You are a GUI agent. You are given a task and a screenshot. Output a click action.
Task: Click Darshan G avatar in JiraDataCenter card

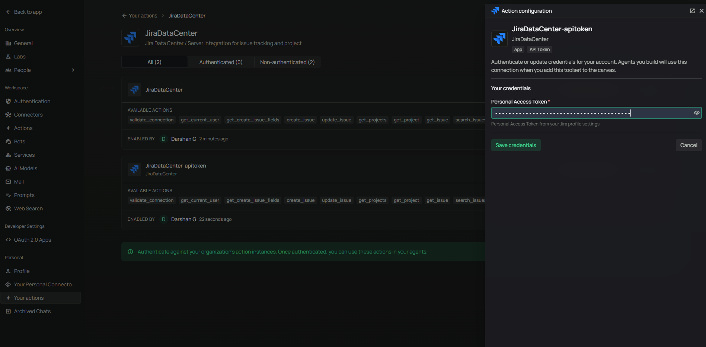point(163,139)
